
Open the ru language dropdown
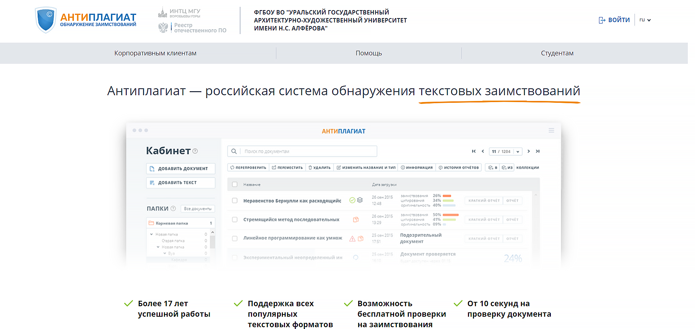[645, 20]
